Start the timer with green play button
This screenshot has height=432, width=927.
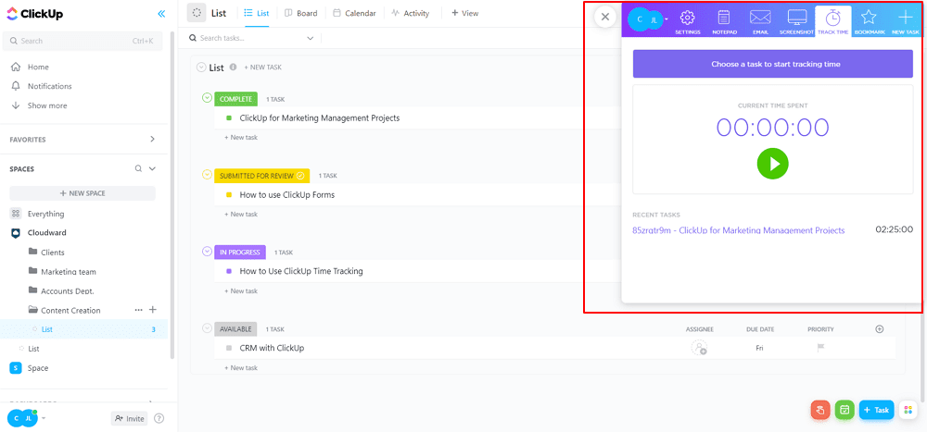[x=773, y=163]
